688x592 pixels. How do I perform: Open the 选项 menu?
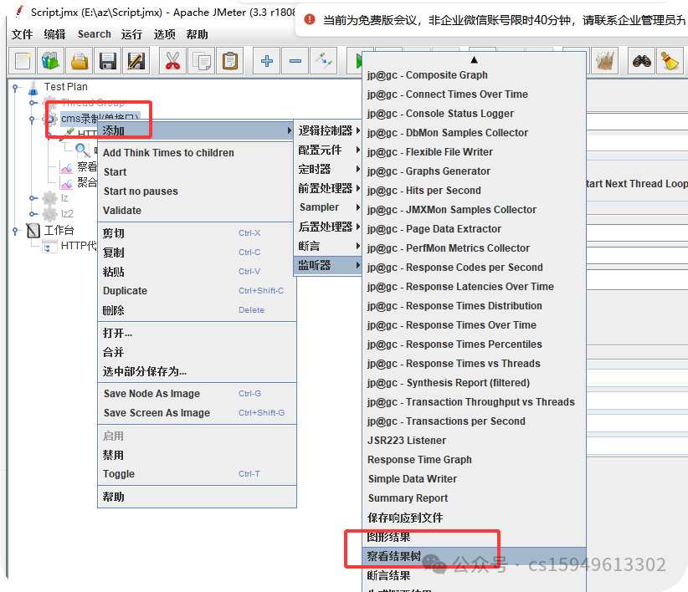(165, 34)
